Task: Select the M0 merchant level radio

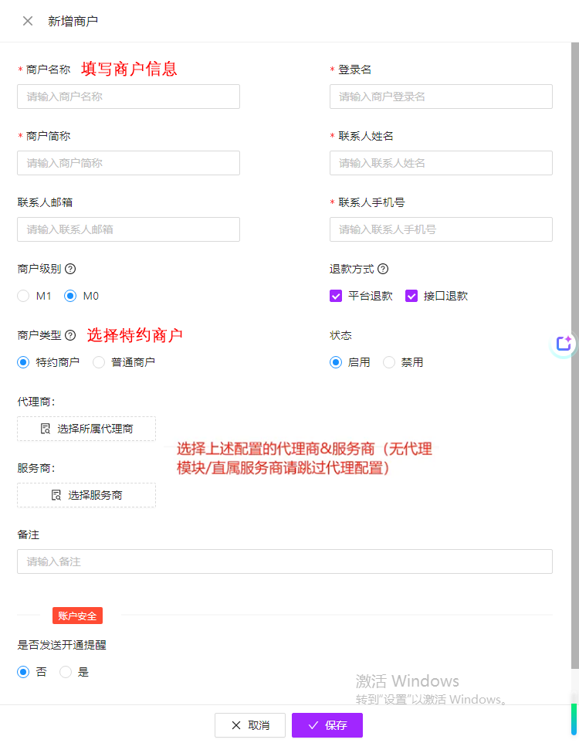Action: pyautogui.click(x=70, y=296)
